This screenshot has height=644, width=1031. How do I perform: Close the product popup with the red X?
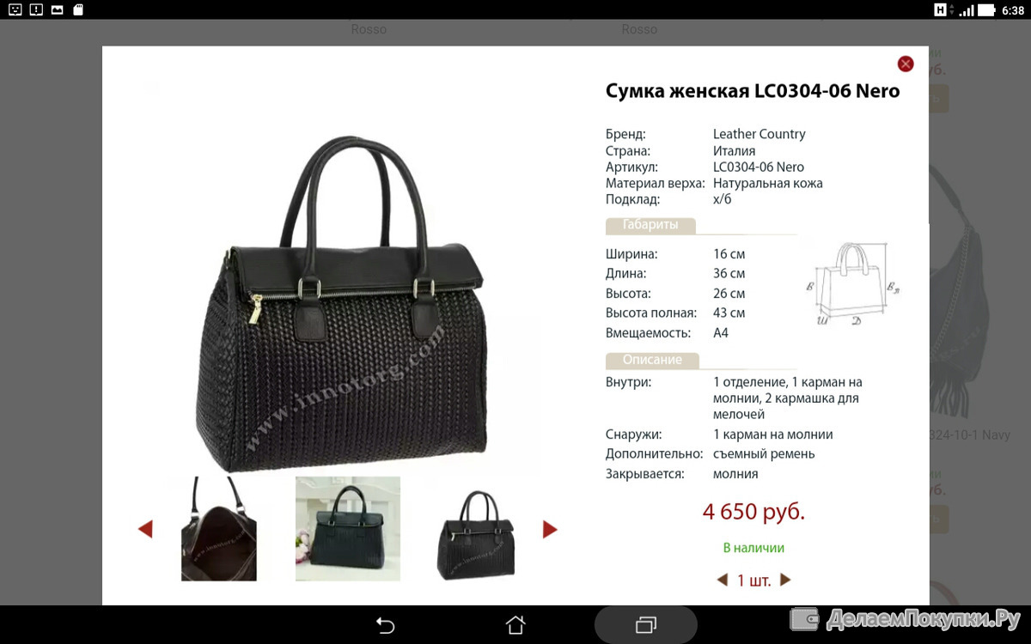click(906, 64)
